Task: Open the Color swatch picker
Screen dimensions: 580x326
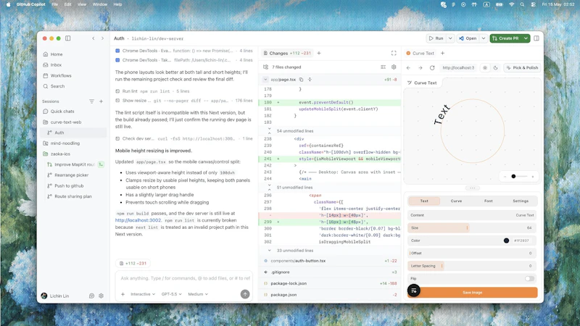Action: (x=506, y=241)
